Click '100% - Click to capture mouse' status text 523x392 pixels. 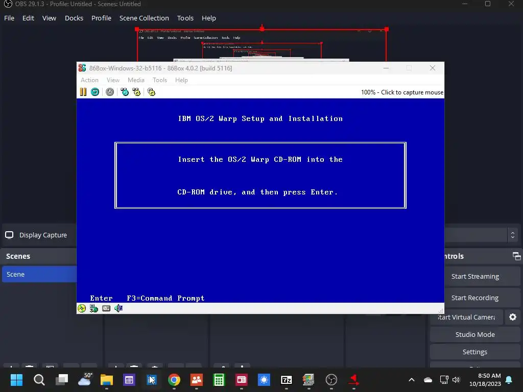[x=402, y=92]
